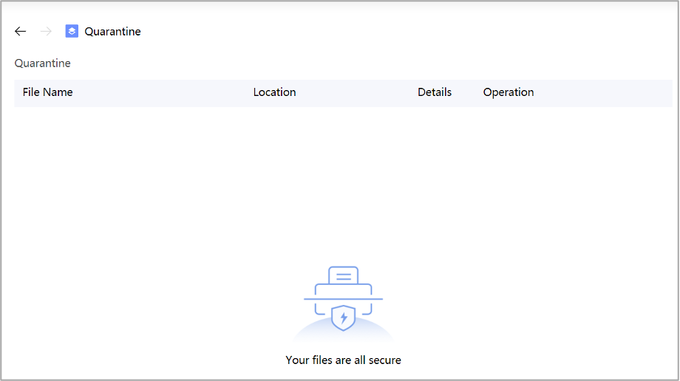Click the Details column header
680x381 pixels.
(435, 92)
